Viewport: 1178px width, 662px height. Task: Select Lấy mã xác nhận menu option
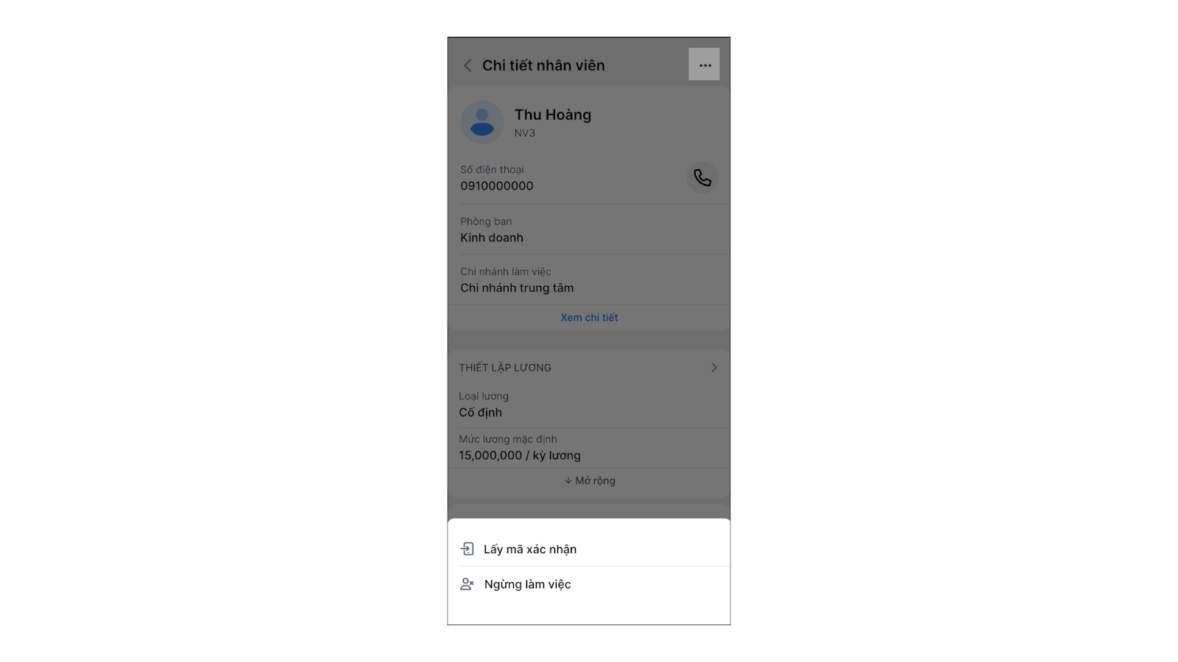[589, 549]
